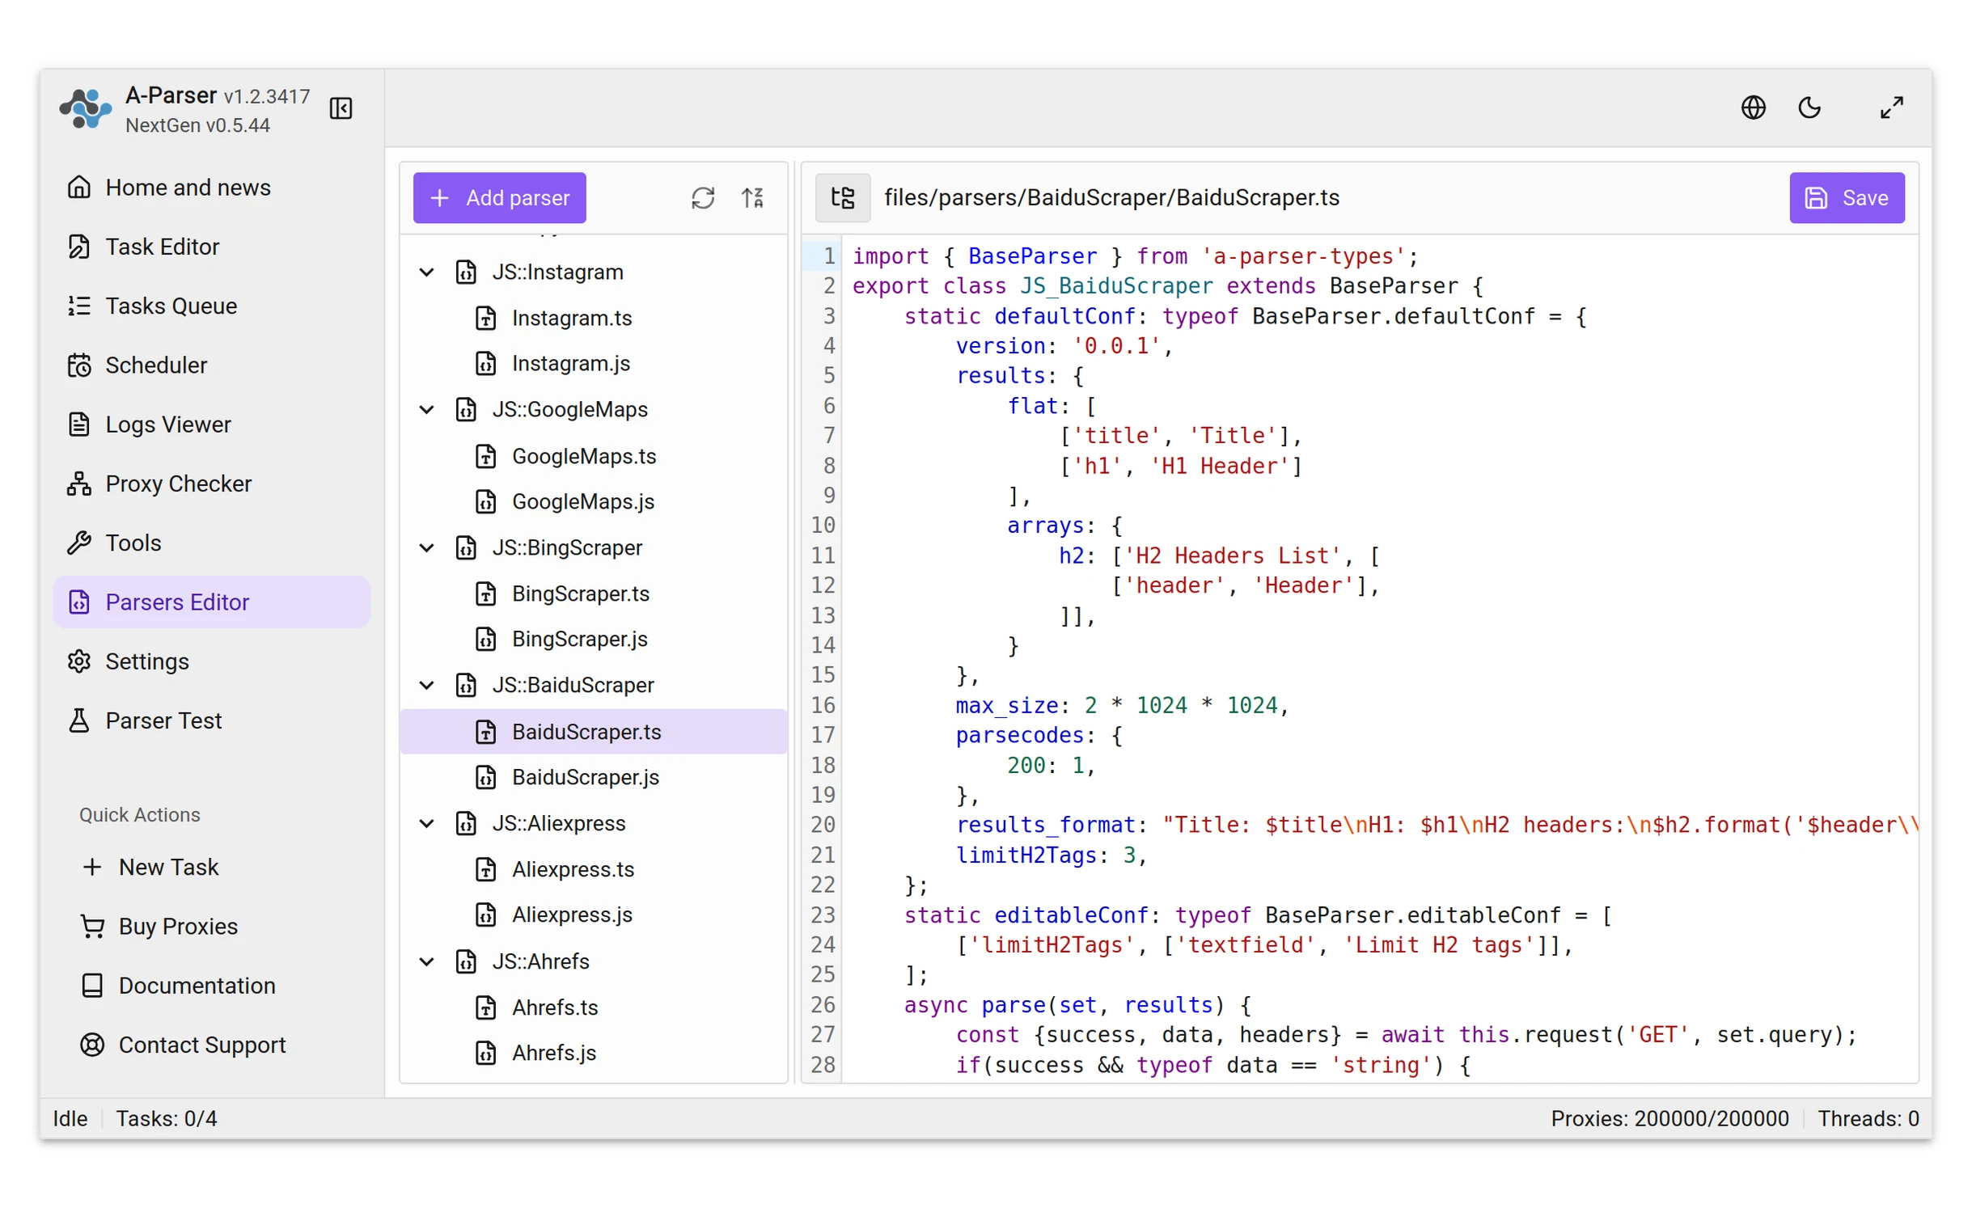
Task: Toggle dark mode moon icon
Action: click(1809, 107)
